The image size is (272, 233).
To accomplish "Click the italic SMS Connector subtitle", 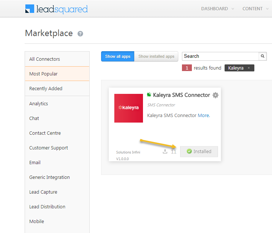I will [161, 105].
